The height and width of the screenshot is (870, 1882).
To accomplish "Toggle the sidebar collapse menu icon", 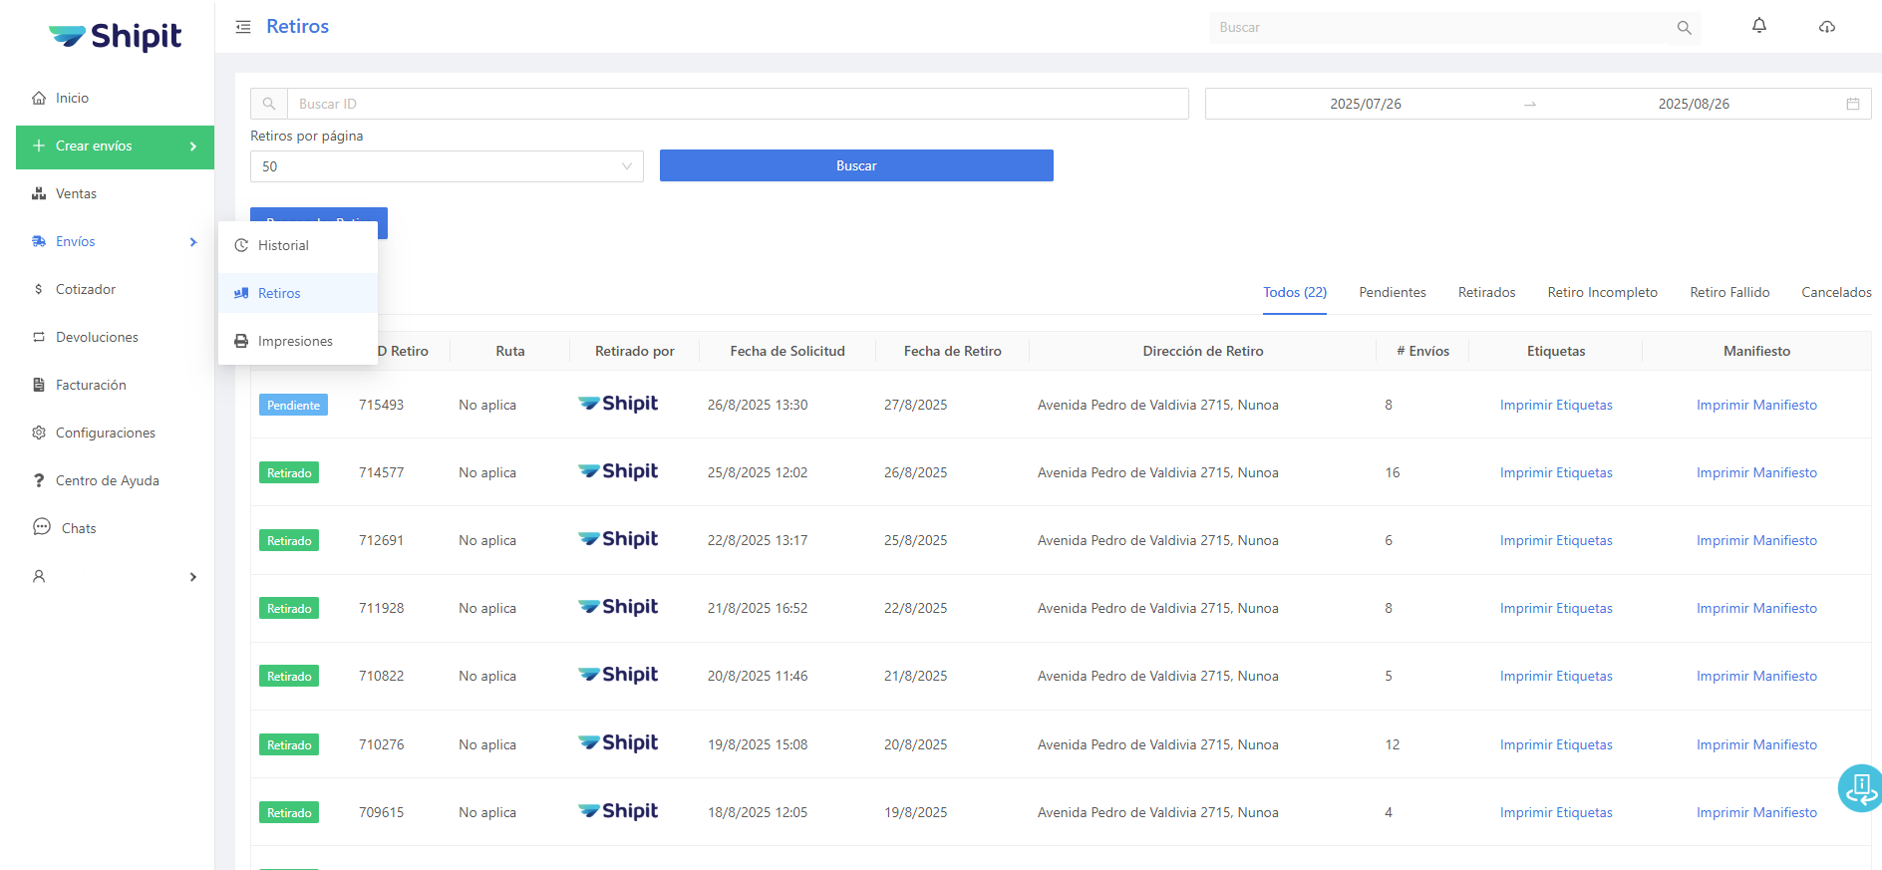I will [243, 27].
